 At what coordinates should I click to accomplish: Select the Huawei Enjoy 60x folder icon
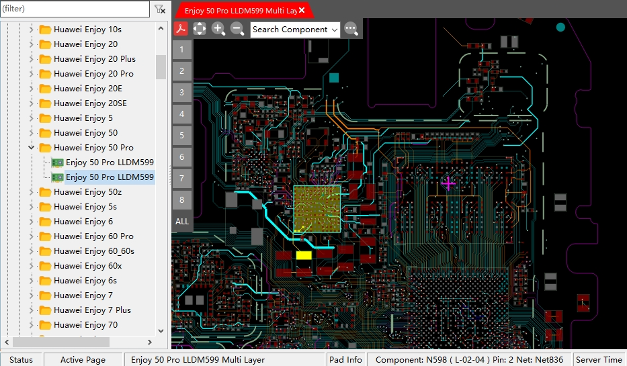coord(45,266)
